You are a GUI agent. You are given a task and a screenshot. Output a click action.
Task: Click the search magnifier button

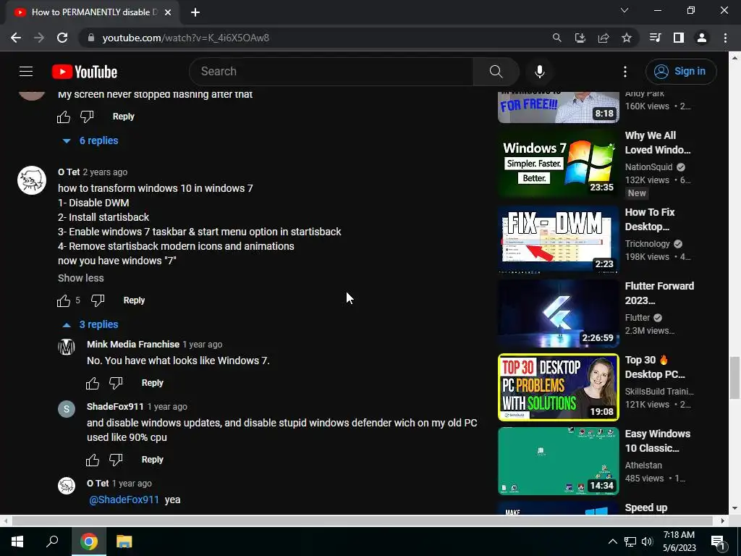[496, 72]
